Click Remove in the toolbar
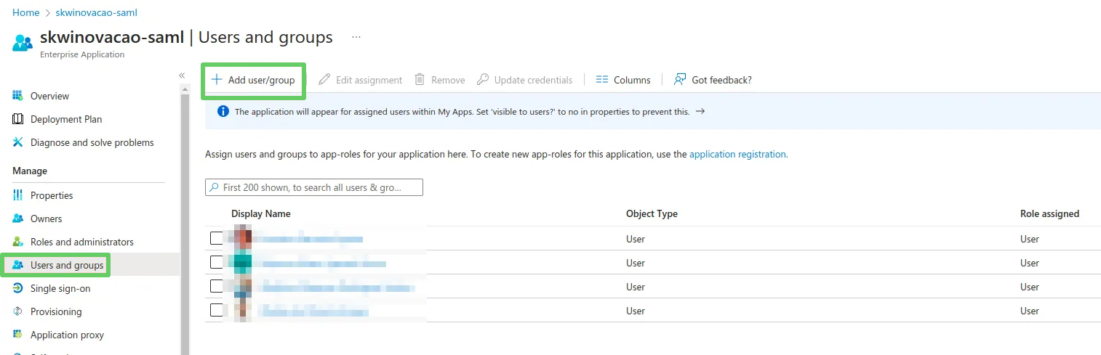The image size is (1101, 355). [439, 80]
